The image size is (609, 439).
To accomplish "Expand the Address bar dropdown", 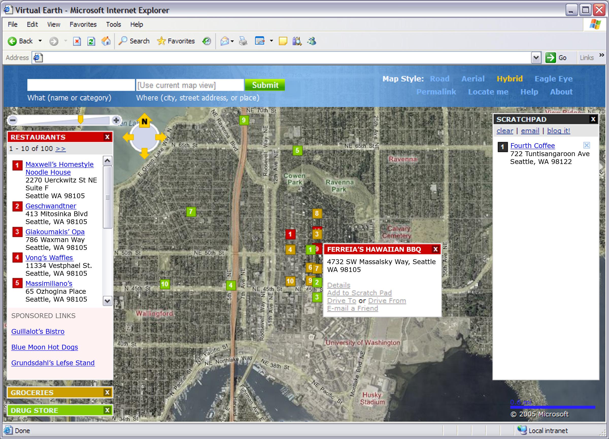I will click(x=536, y=58).
